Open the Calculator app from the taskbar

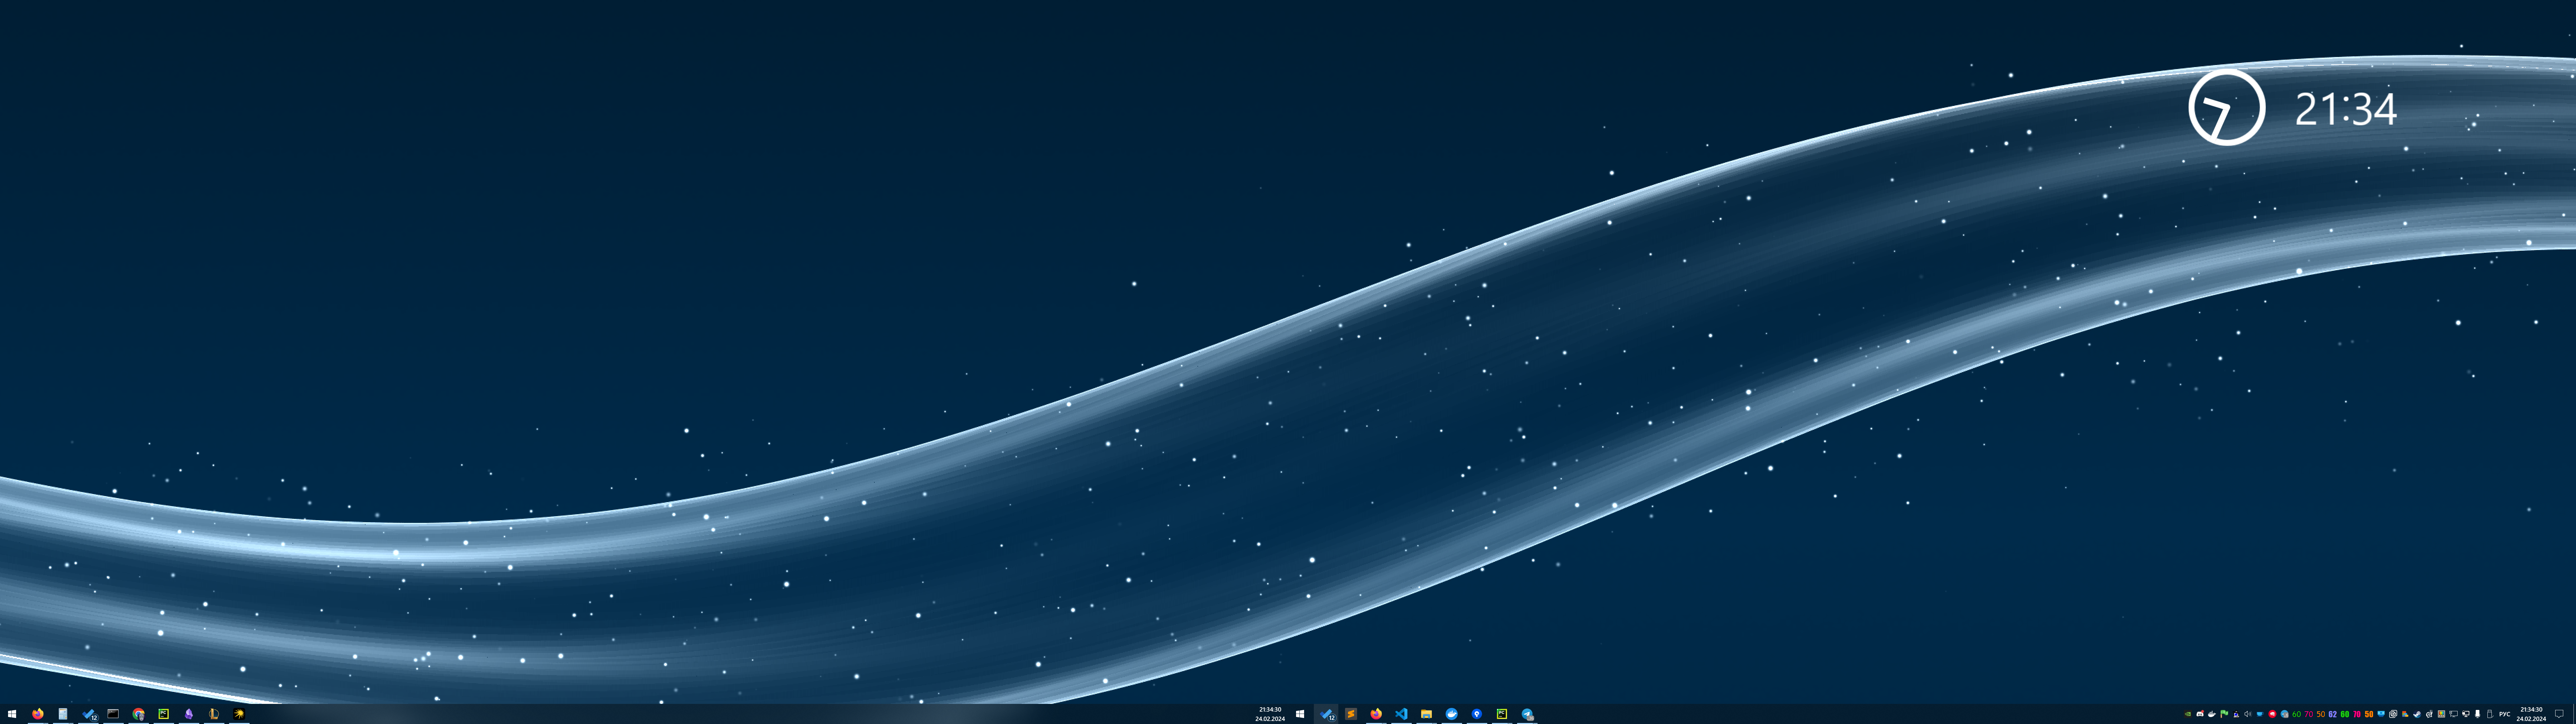[x=63, y=714]
